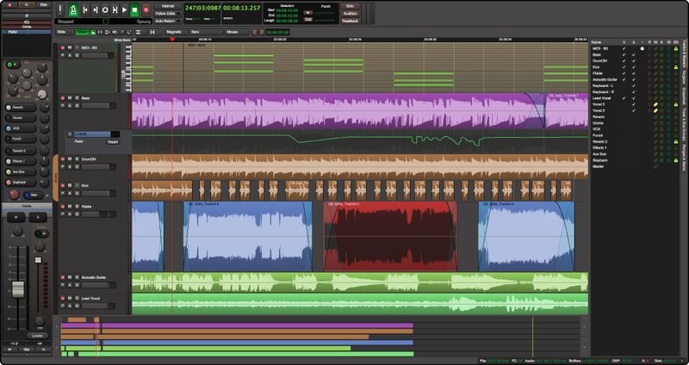This screenshot has width=689, height=365.
Task: Toggle visibility checkbox for Lead Vocal
Action: click(624, 98)
